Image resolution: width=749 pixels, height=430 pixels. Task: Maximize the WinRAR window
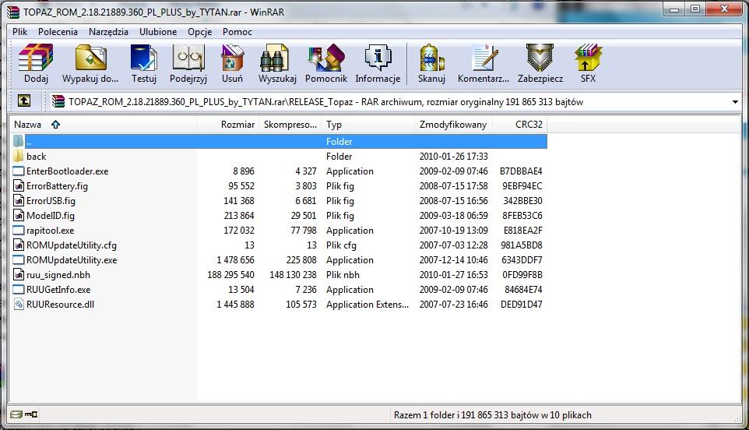click(x=695, y=9)
